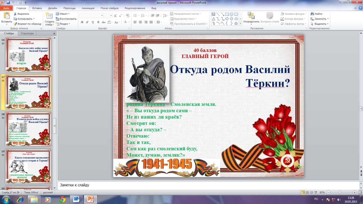Toggle Underline (Ч) formatting
The width and height of the screenshot is (363, 204).
(x=93, y=22)
